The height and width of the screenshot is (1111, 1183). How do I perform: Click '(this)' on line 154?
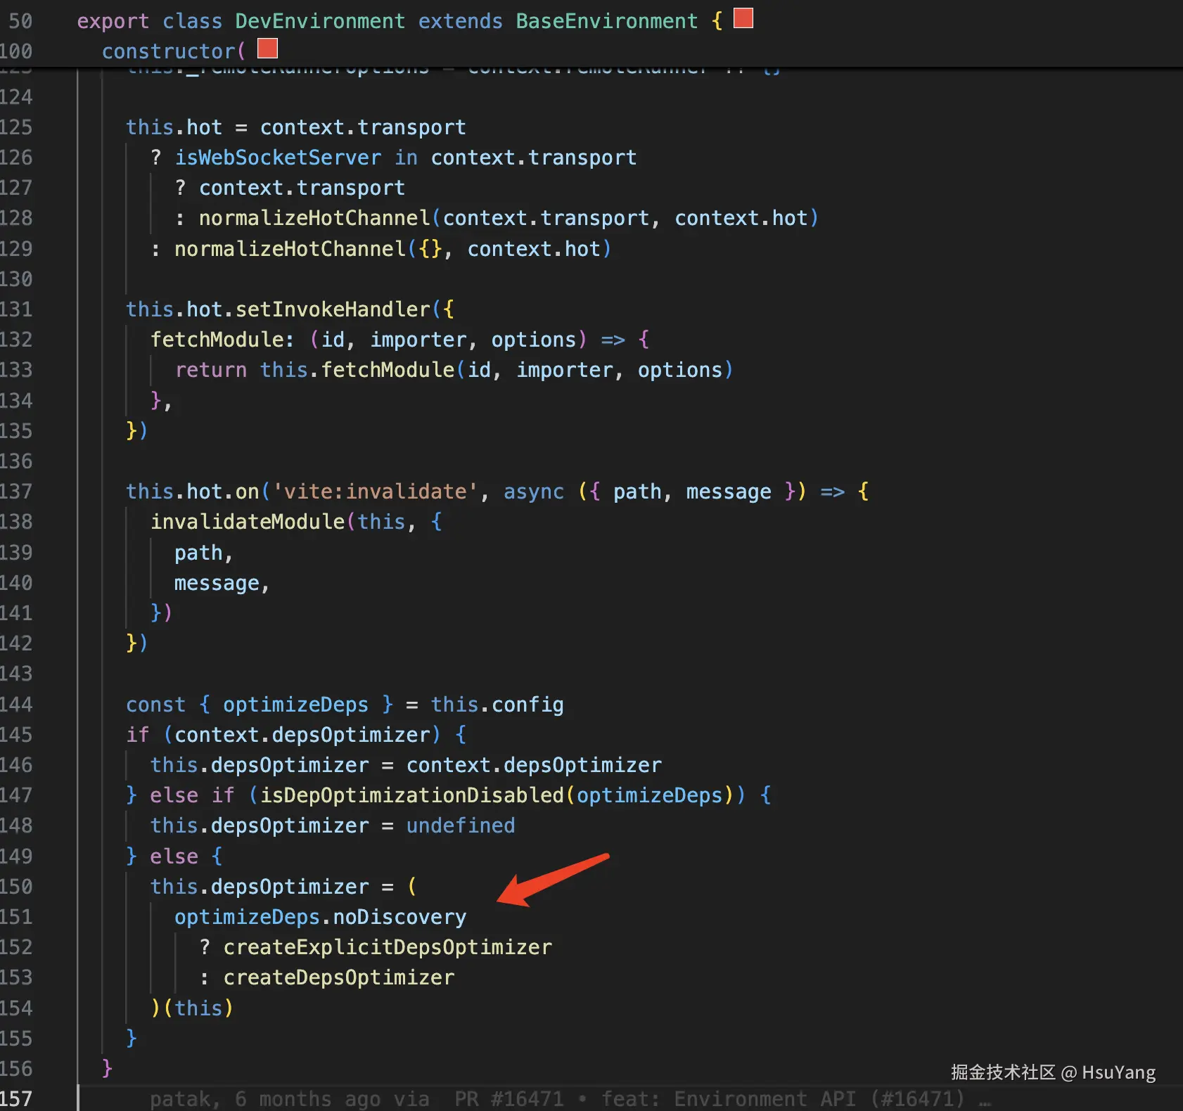pyautogui.click(x=198, y=1008)
